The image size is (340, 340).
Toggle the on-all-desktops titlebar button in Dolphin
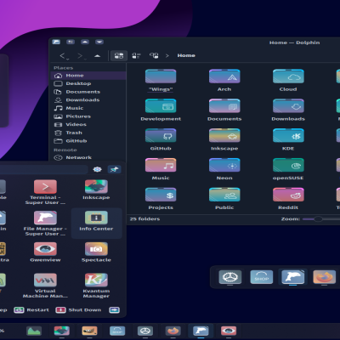[x=71, y=42]
